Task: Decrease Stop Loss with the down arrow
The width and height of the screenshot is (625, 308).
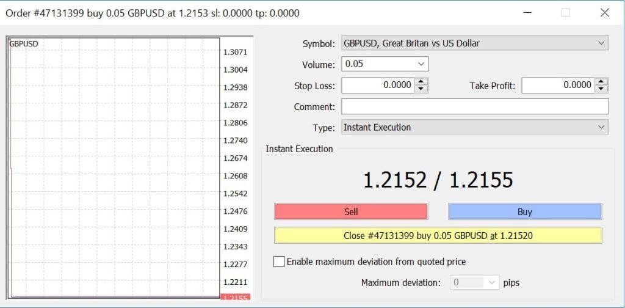Action: [421, 89]
